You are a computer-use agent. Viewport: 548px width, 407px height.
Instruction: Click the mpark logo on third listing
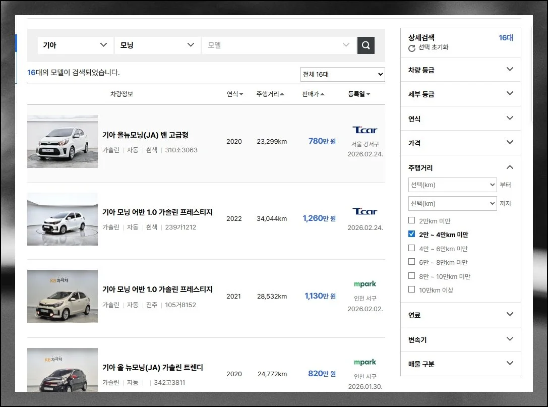point(365,284)
